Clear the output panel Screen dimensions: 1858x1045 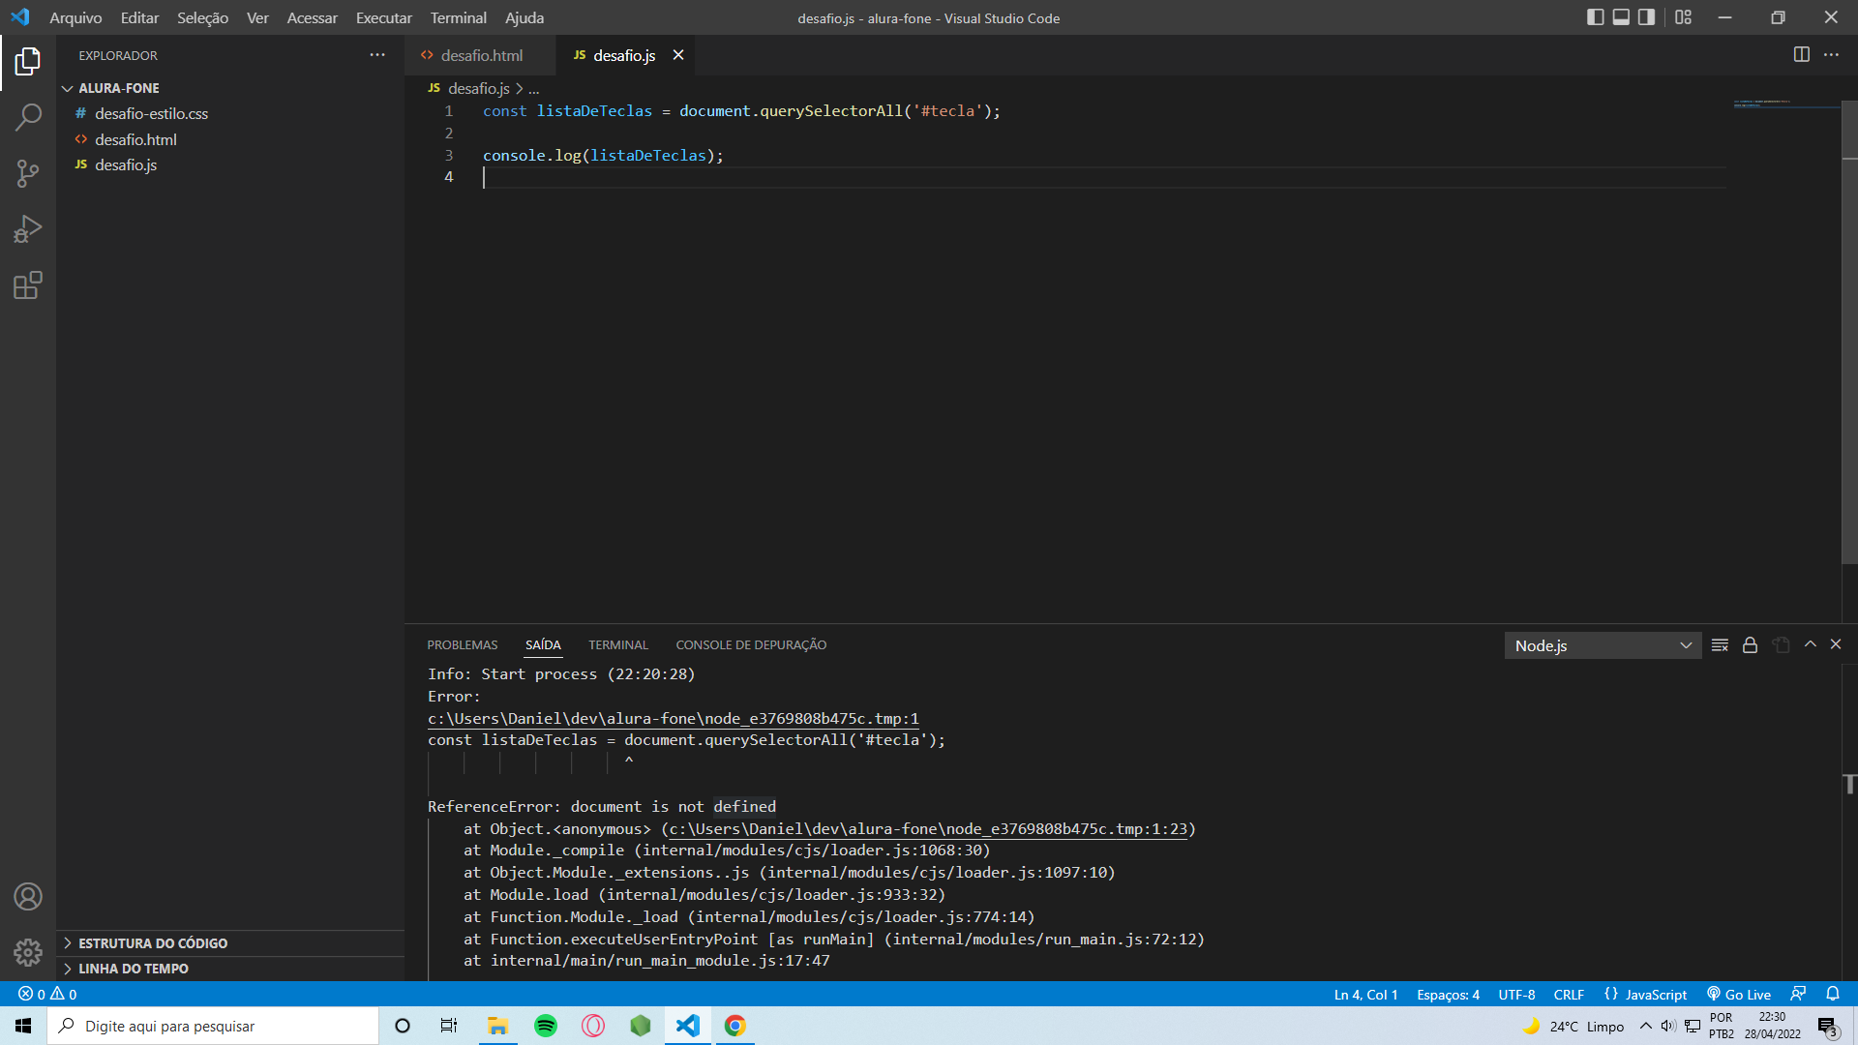[1720, 645]
